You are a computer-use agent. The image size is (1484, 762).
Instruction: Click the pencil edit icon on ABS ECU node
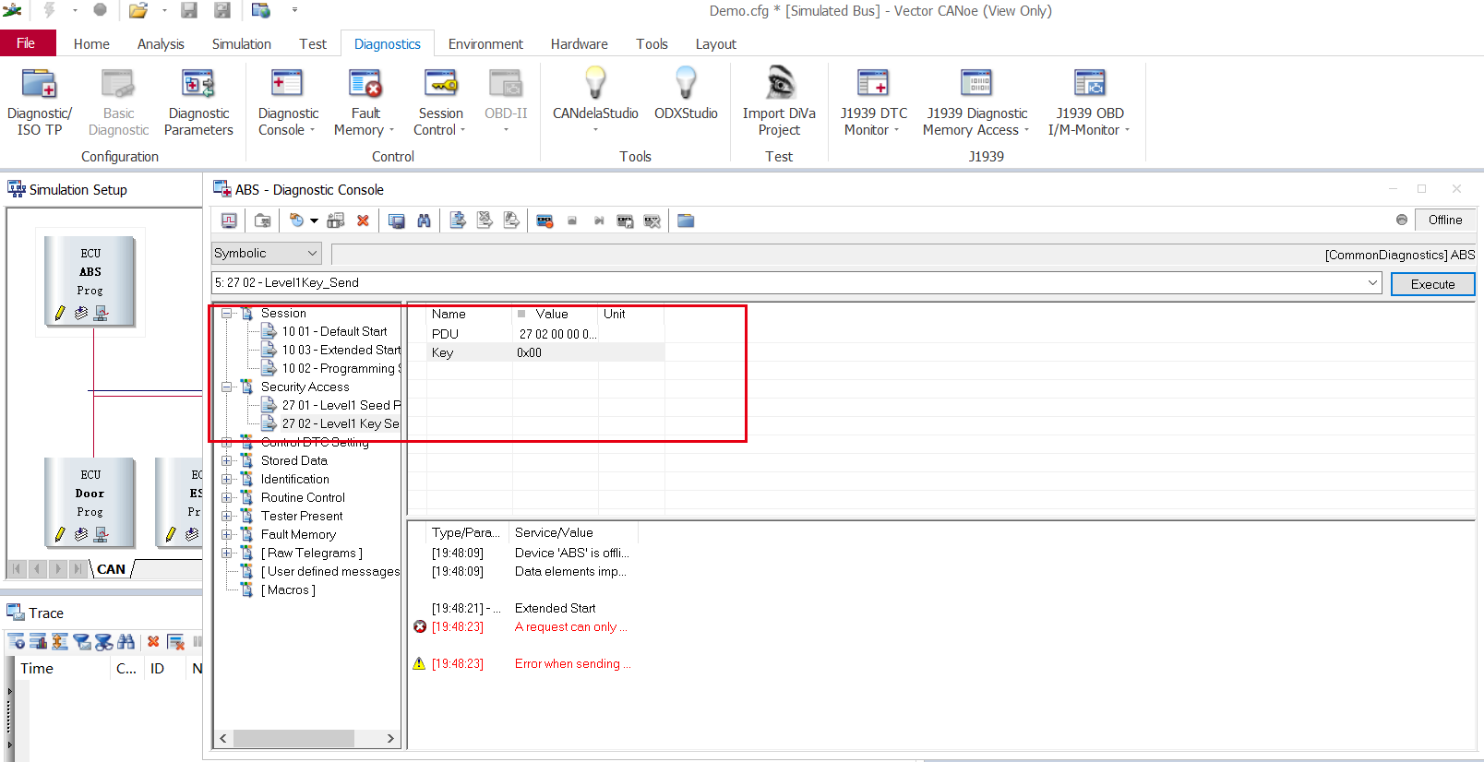60,313
